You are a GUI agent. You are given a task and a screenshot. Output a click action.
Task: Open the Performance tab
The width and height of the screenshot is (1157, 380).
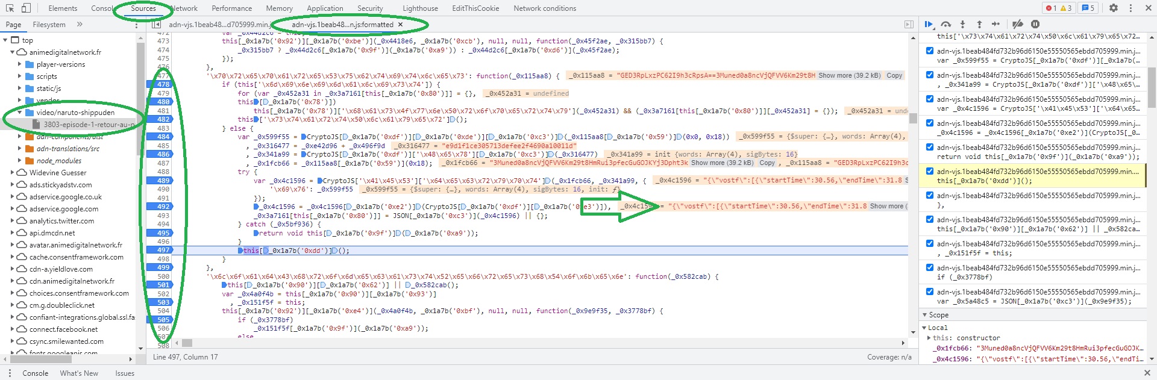tap(232, 8)
